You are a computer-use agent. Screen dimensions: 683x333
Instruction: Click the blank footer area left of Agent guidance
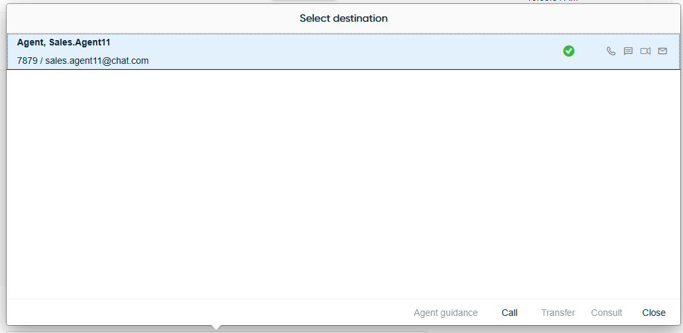tap(197, 313)
